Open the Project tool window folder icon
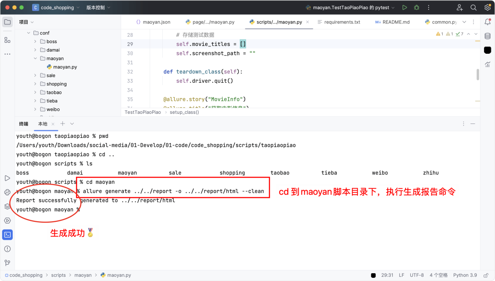 7,22
